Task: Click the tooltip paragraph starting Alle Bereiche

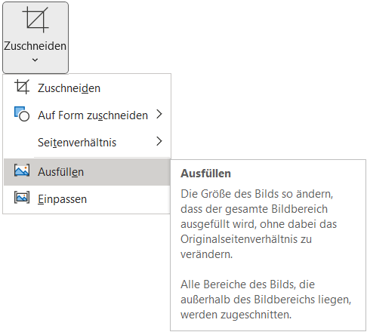Action: coord(266,300)
